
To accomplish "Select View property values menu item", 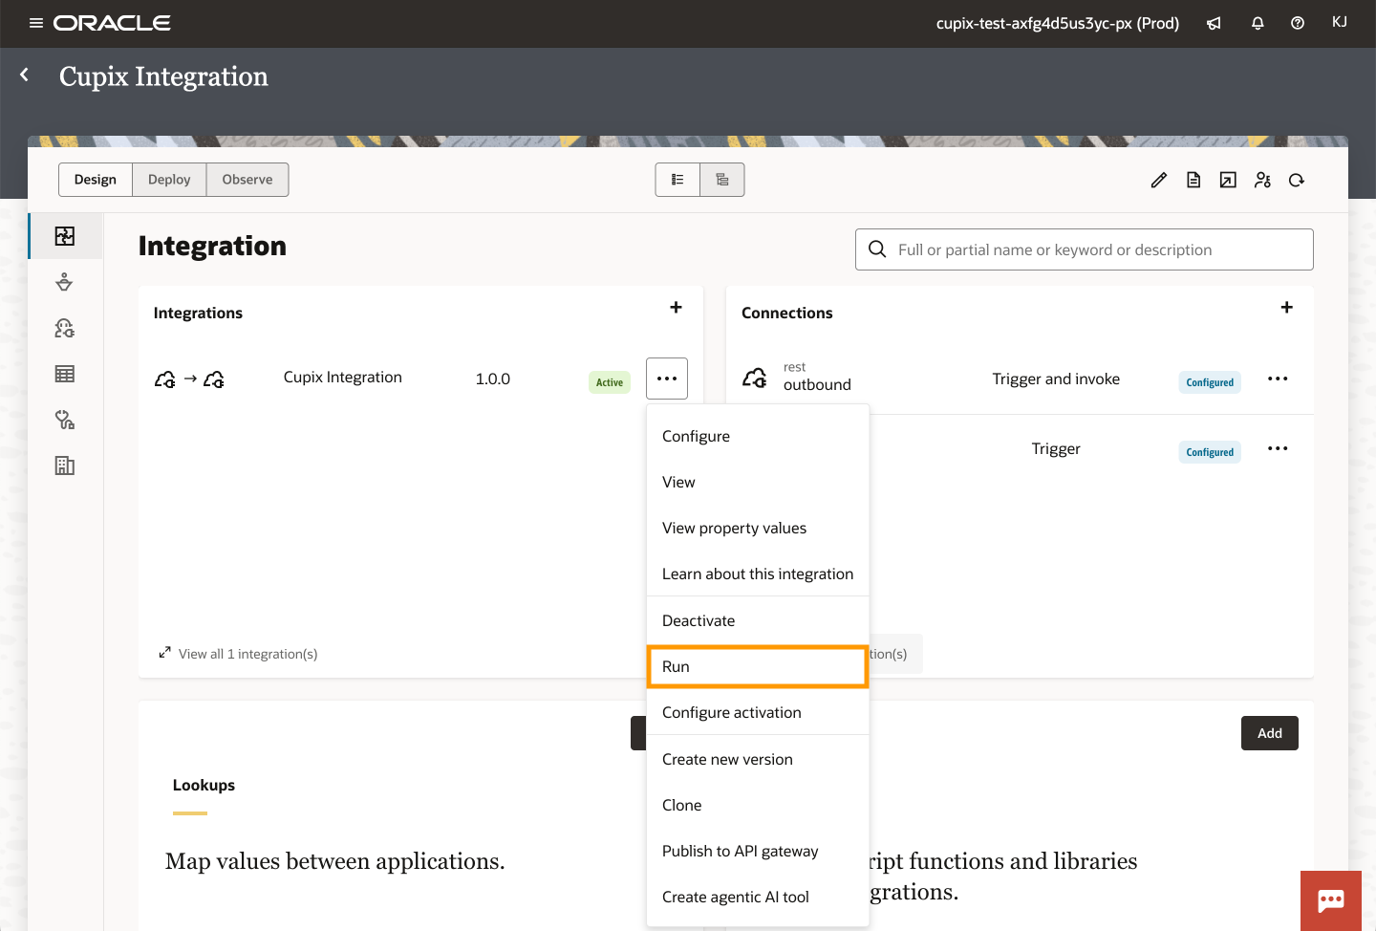I will pos(758,528).
